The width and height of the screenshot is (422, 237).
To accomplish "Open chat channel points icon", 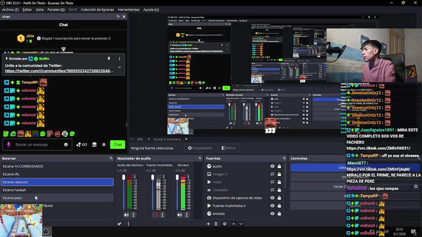I will 81,145.
